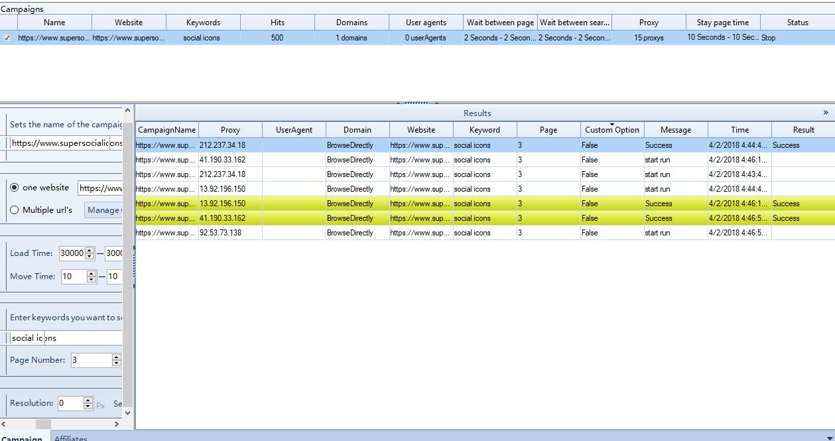
Task: Switch to the Affiliates tab
Action: click(71, 437)
